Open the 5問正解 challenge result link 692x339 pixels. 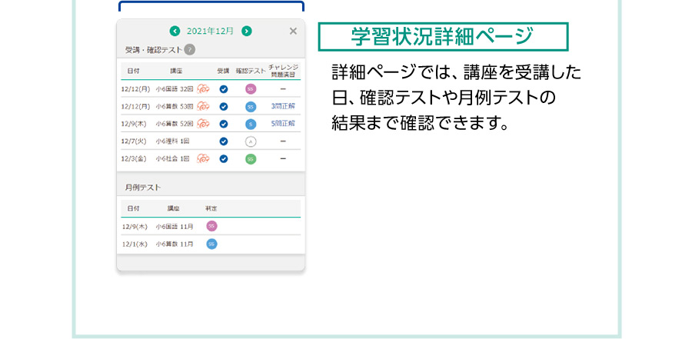coord(283,123)
